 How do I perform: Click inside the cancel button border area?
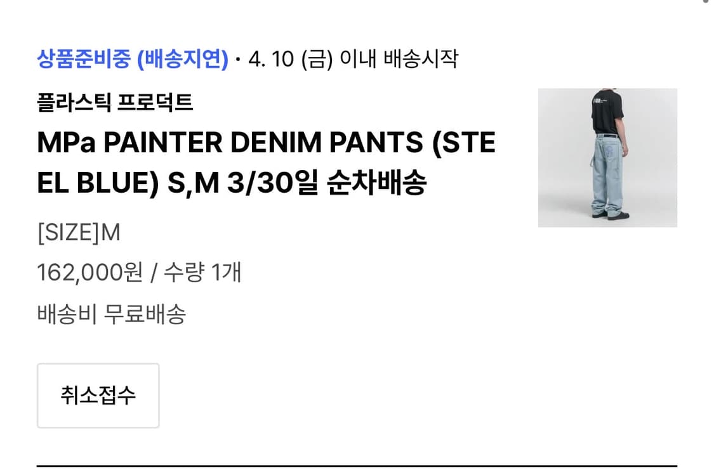(x=98, y=395)
